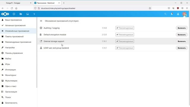This screenshot has width=190, height=107.
Task: Click the Auditing / Logging gear icon
Action: click(41, 28)
